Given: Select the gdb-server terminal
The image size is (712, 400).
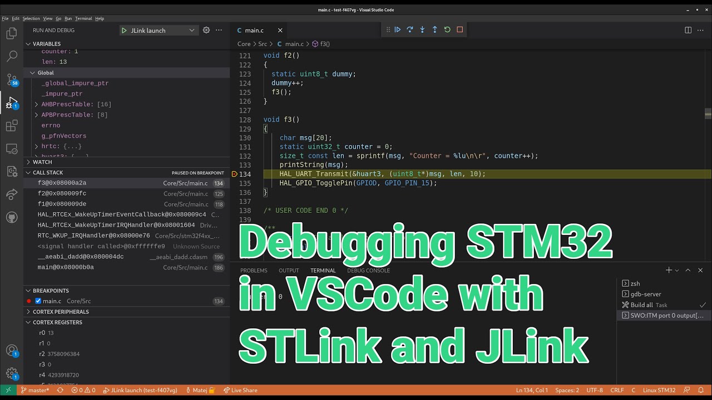Looking at the screenshot, I should (664, 294).
